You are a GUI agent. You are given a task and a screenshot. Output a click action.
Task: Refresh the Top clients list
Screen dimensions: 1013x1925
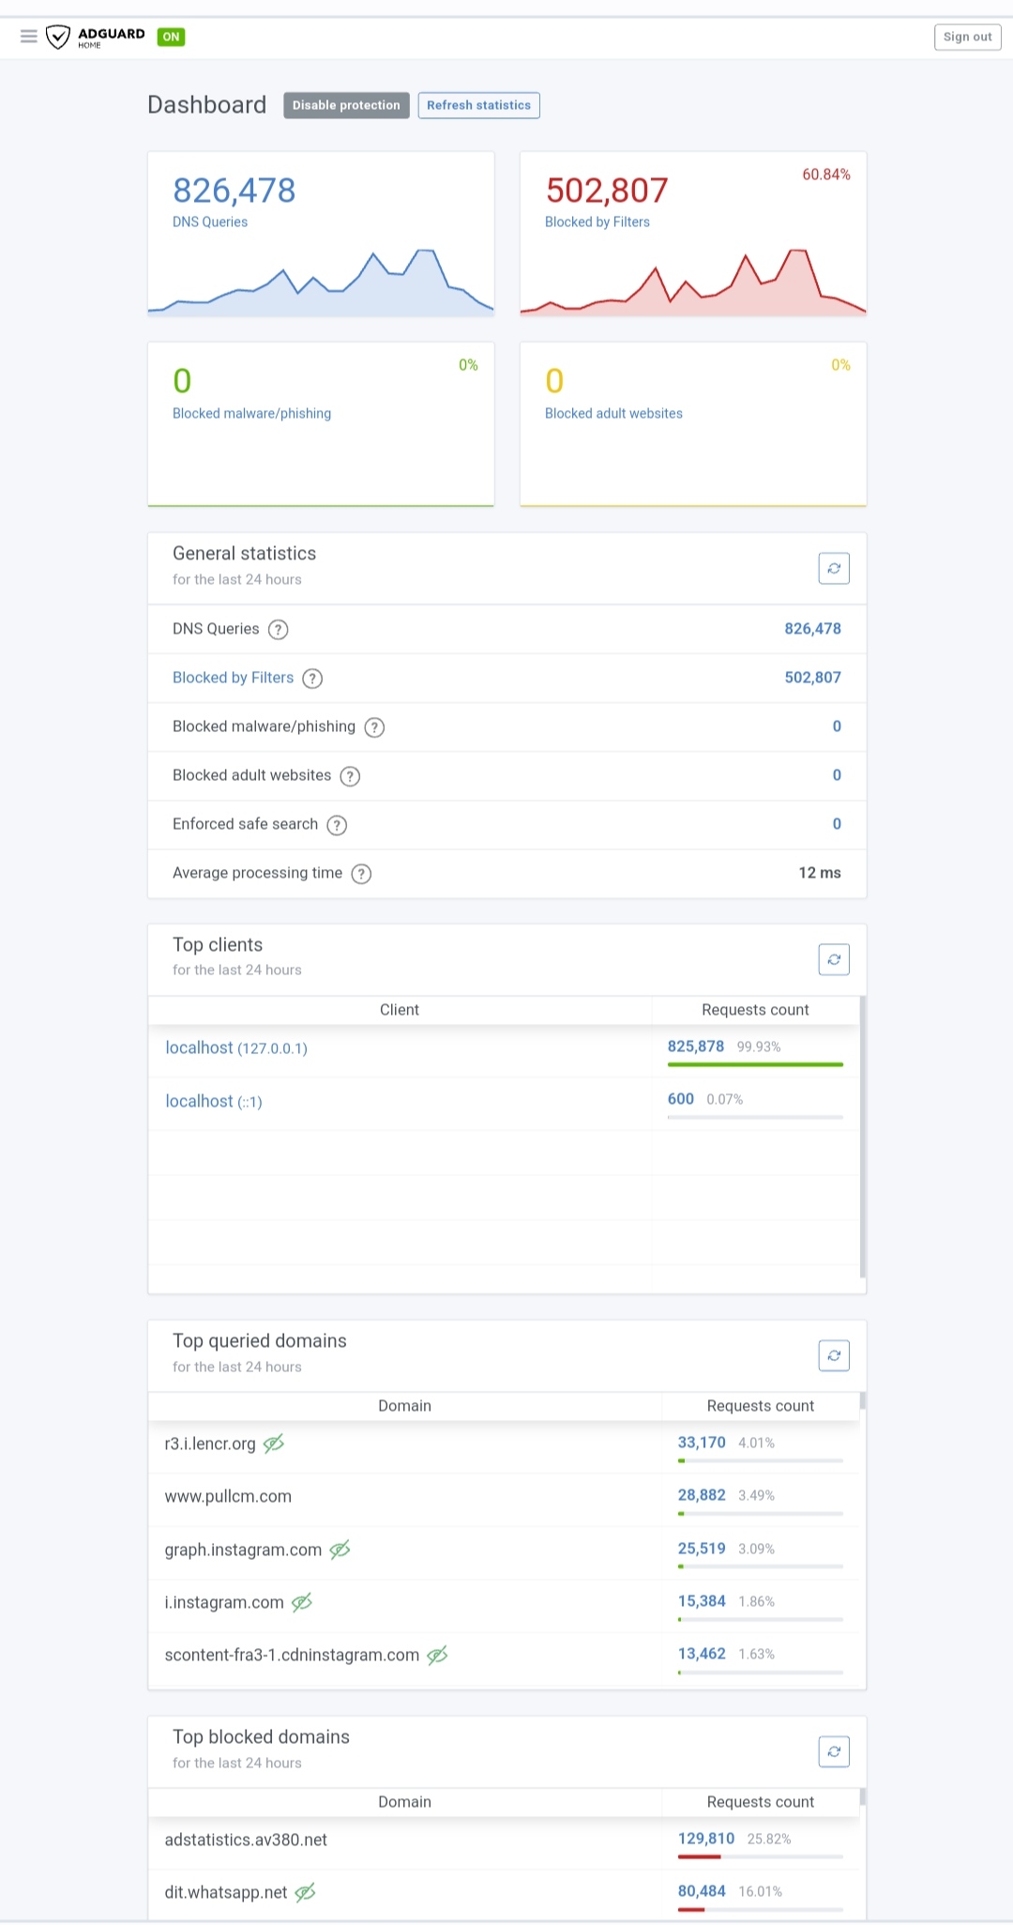pyautogui.click(x=833, y=958)
